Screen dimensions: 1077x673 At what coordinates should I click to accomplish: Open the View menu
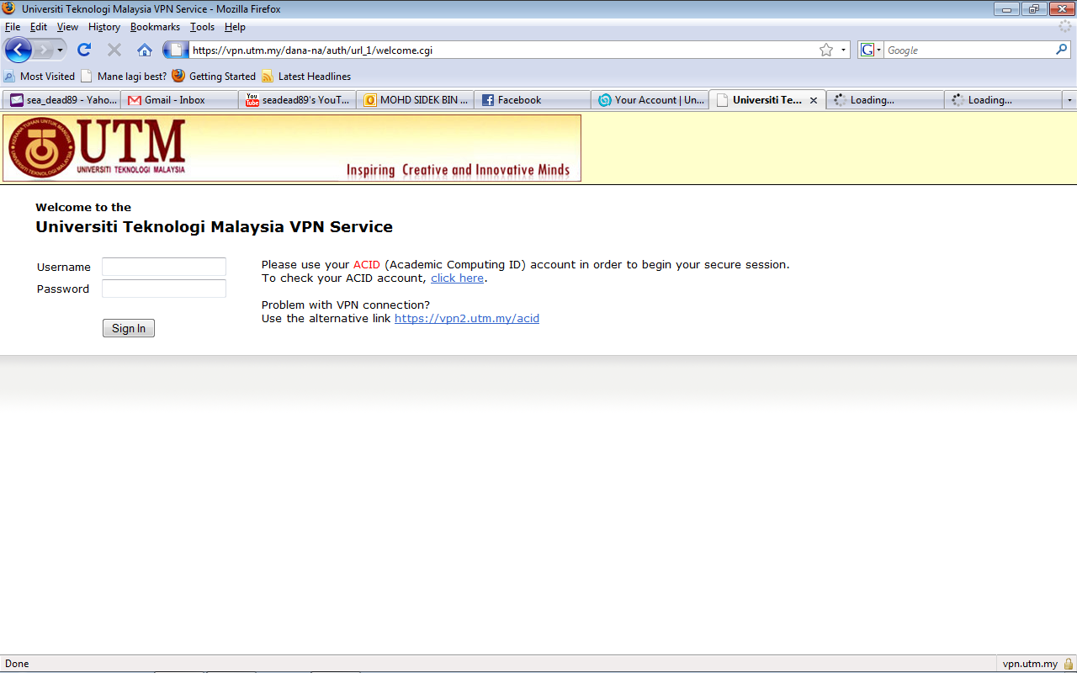pos(67,27)
